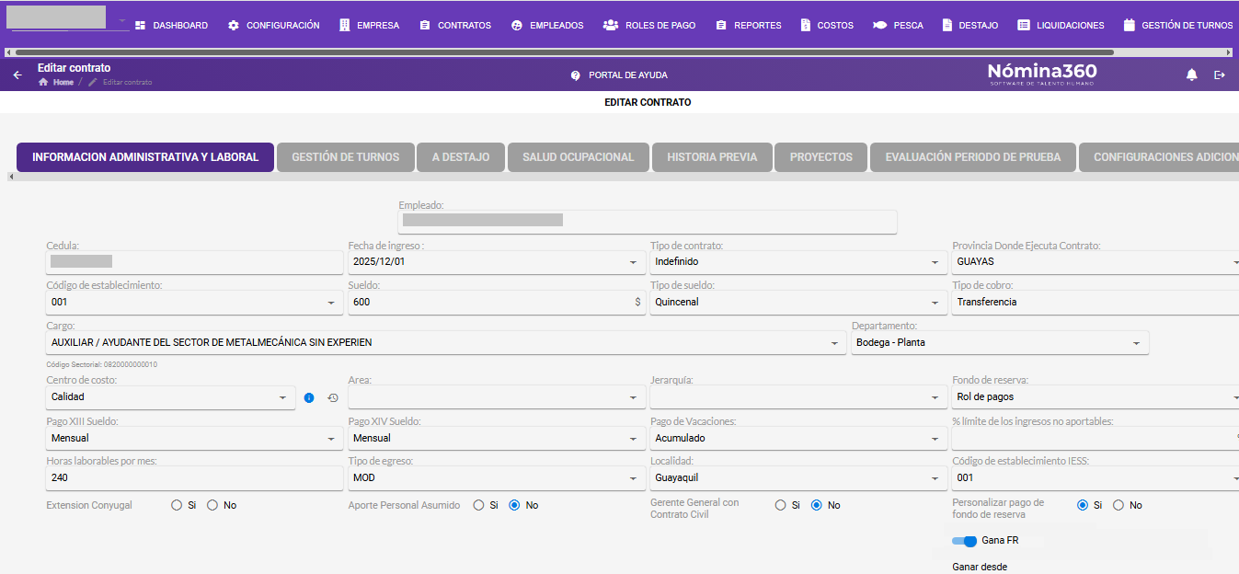Click the tab strip left scroll arrow

(10, 177)
